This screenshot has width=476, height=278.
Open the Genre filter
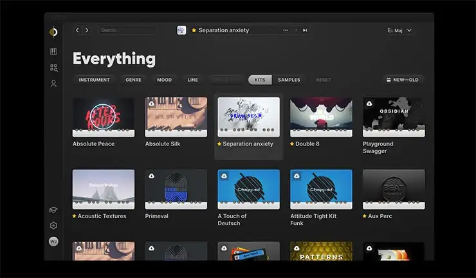coord(133,80)
